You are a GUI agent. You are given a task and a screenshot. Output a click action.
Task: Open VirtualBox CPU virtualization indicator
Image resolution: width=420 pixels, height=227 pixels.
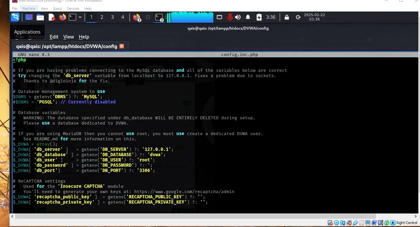point(381,223)
